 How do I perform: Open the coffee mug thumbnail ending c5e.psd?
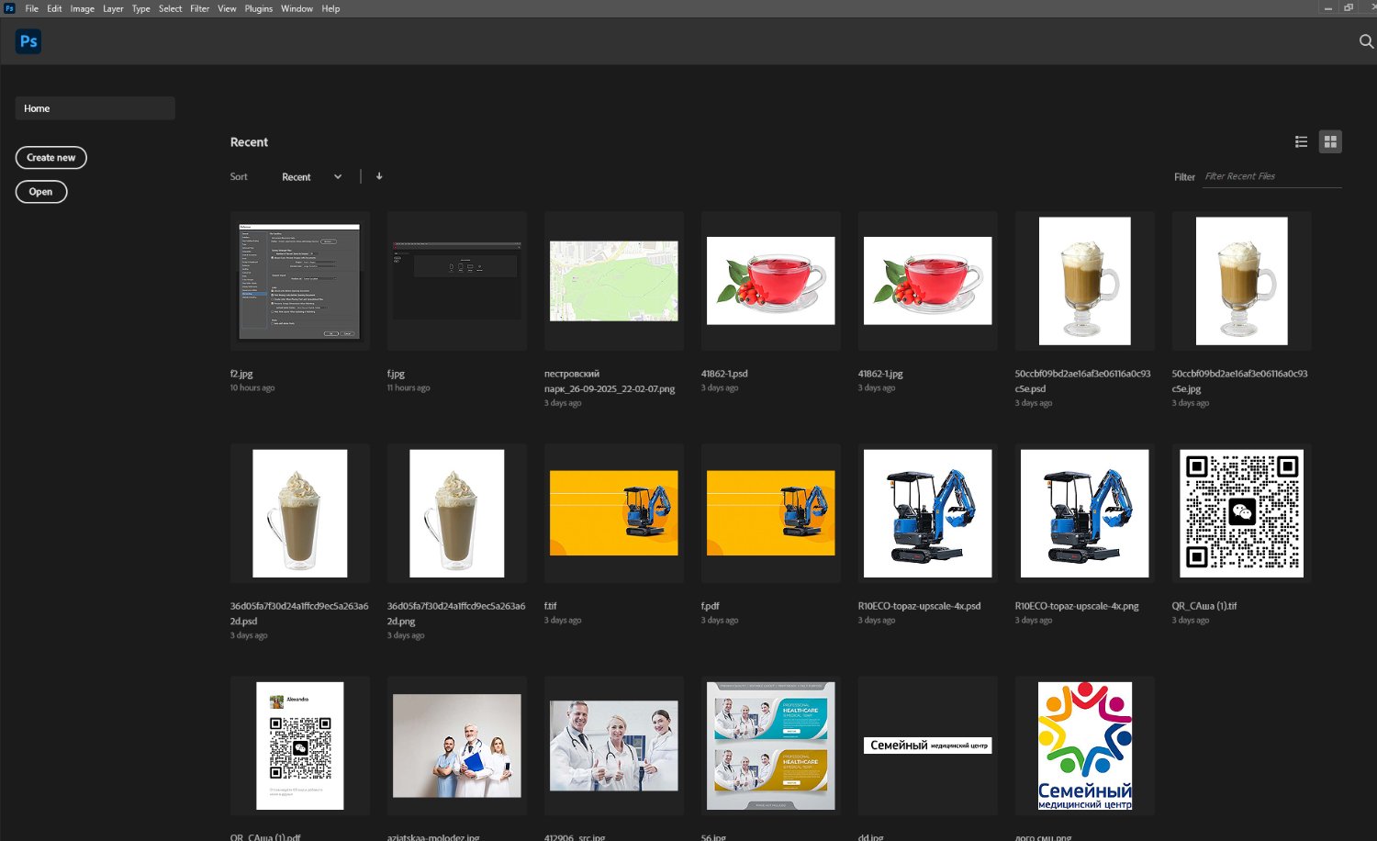point(1085,281)
